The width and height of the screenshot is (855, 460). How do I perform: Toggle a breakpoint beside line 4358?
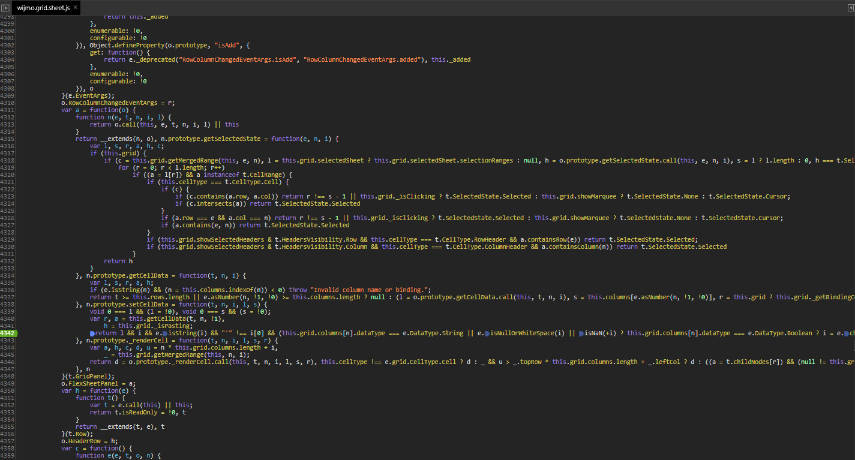(x=24, y=448)
